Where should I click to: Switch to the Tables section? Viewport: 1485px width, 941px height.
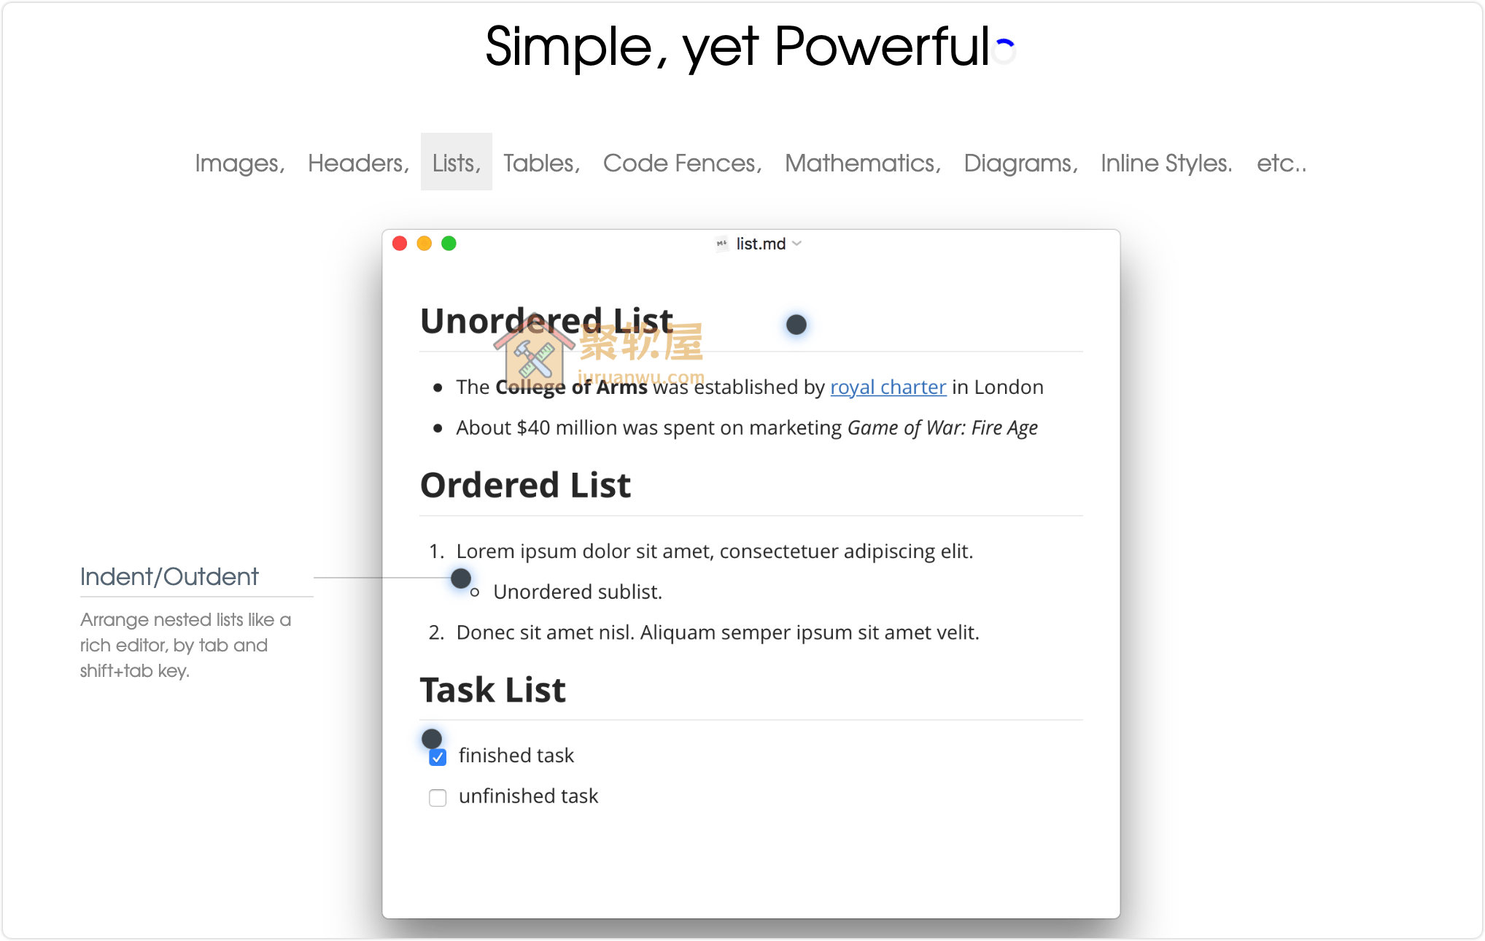tap(540, 163)
